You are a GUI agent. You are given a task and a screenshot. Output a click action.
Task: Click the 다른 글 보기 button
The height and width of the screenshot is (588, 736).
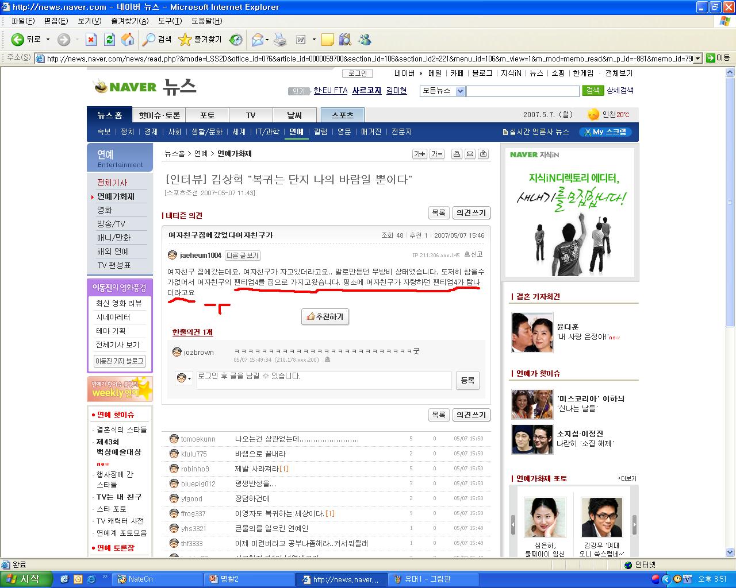click(x=242, y=256)
